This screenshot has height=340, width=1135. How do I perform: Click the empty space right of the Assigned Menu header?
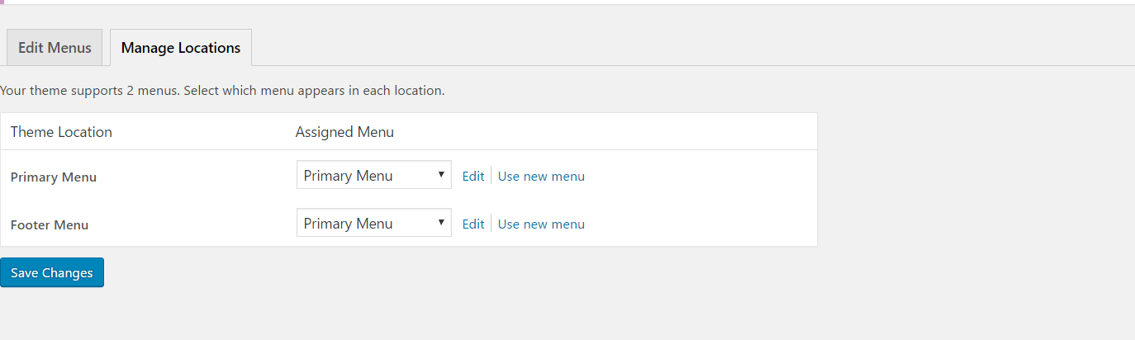[603, 132]
